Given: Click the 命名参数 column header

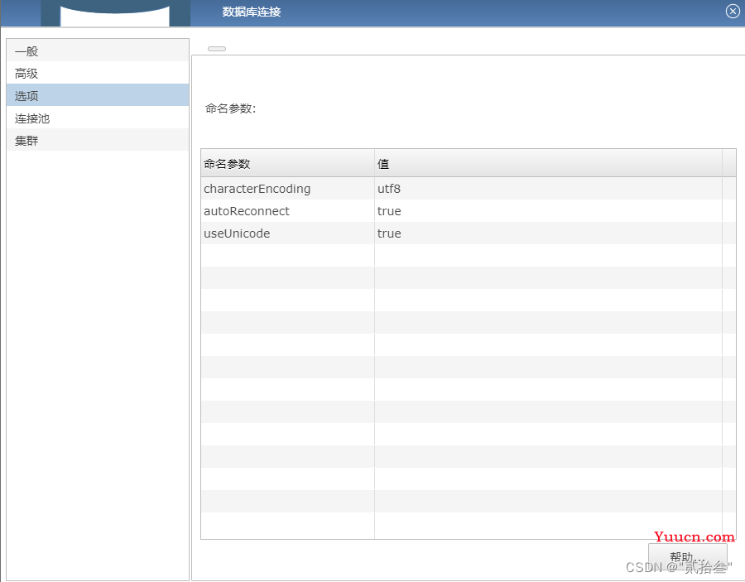Looking at the screenshot, I should click(x=287, y=163).
